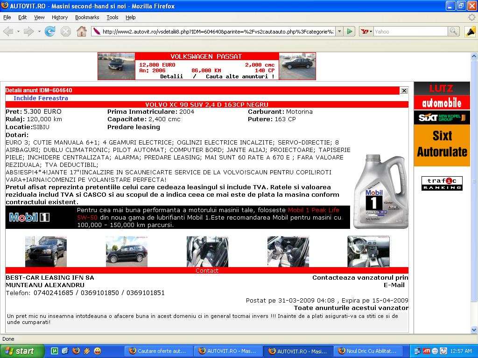Reload the current page
The height and width of the screenshot is (358, 478).
click(x=49, y=31)
